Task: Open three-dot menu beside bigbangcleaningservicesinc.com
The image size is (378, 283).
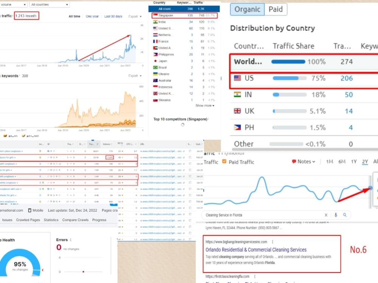Action: click(x=273, y=242)
